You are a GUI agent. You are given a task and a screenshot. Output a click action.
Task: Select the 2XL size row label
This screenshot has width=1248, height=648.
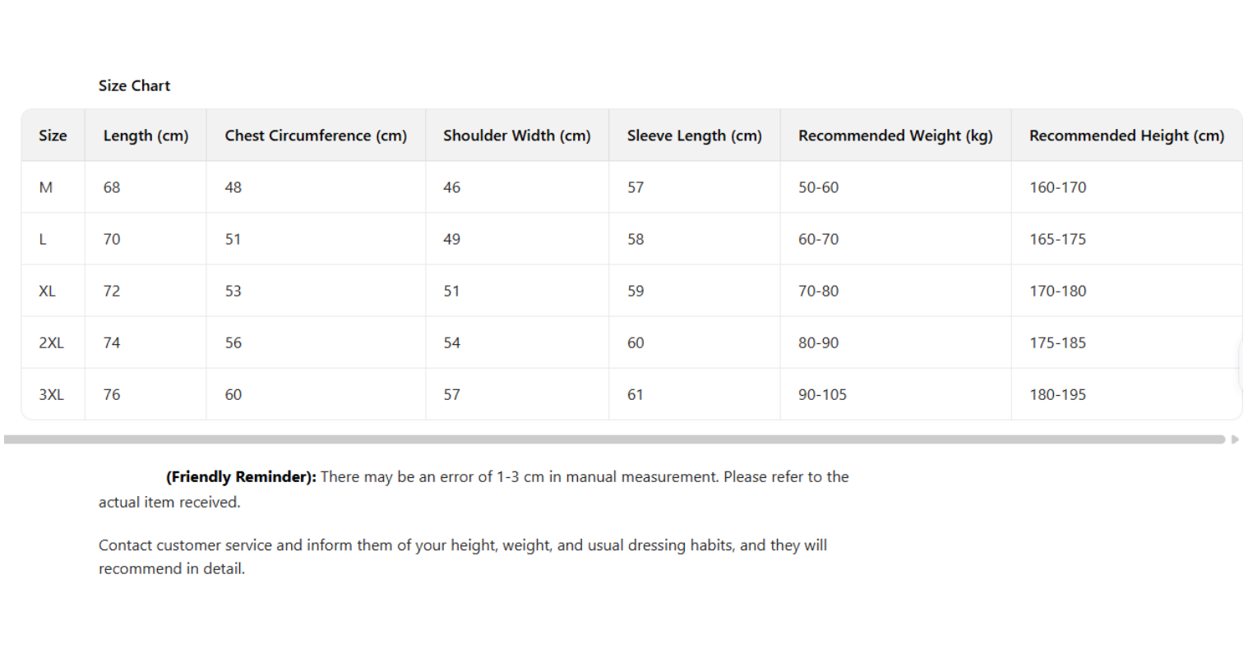(x=51, y=342)
